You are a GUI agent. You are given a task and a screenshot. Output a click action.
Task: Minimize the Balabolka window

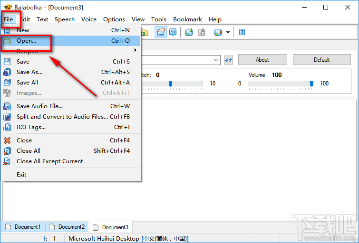[x=304, y=7]
